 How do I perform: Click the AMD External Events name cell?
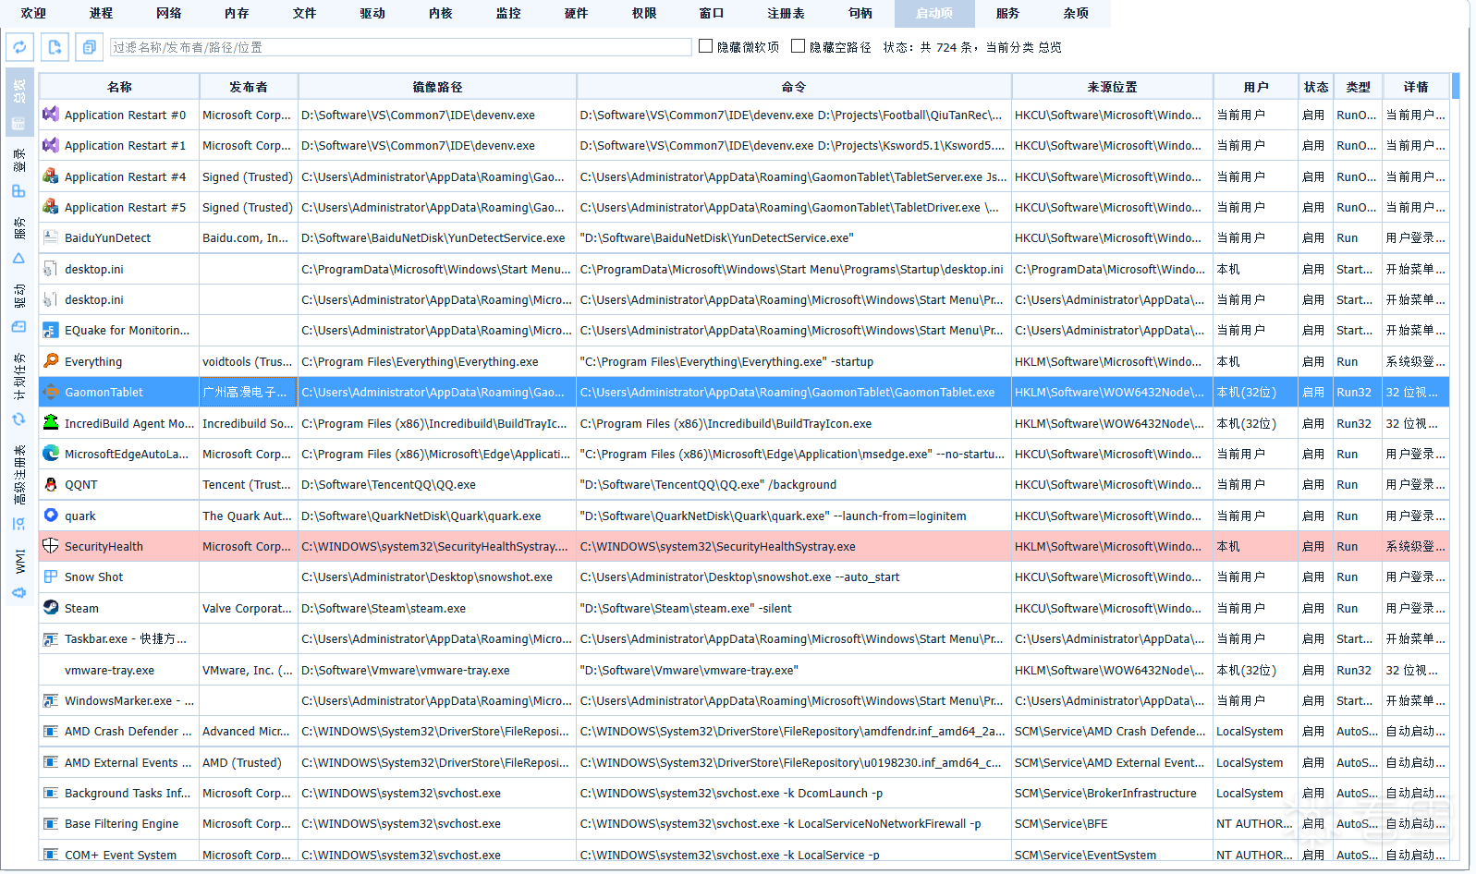tap(119, 762)
